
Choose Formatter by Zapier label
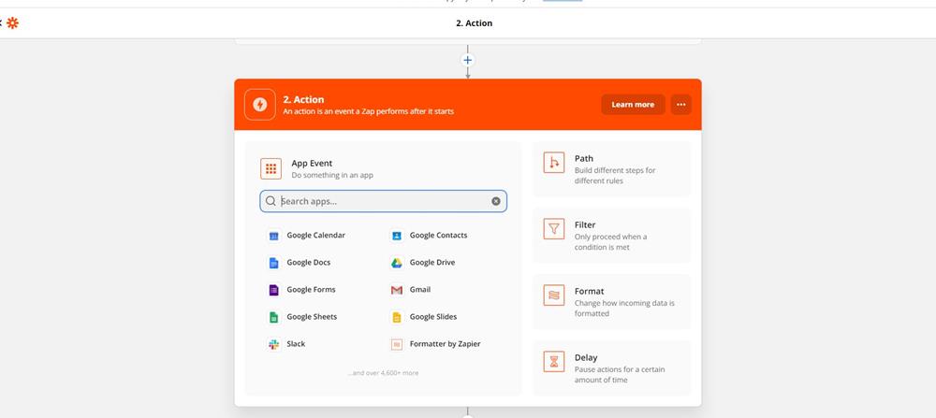coord(445,343)
